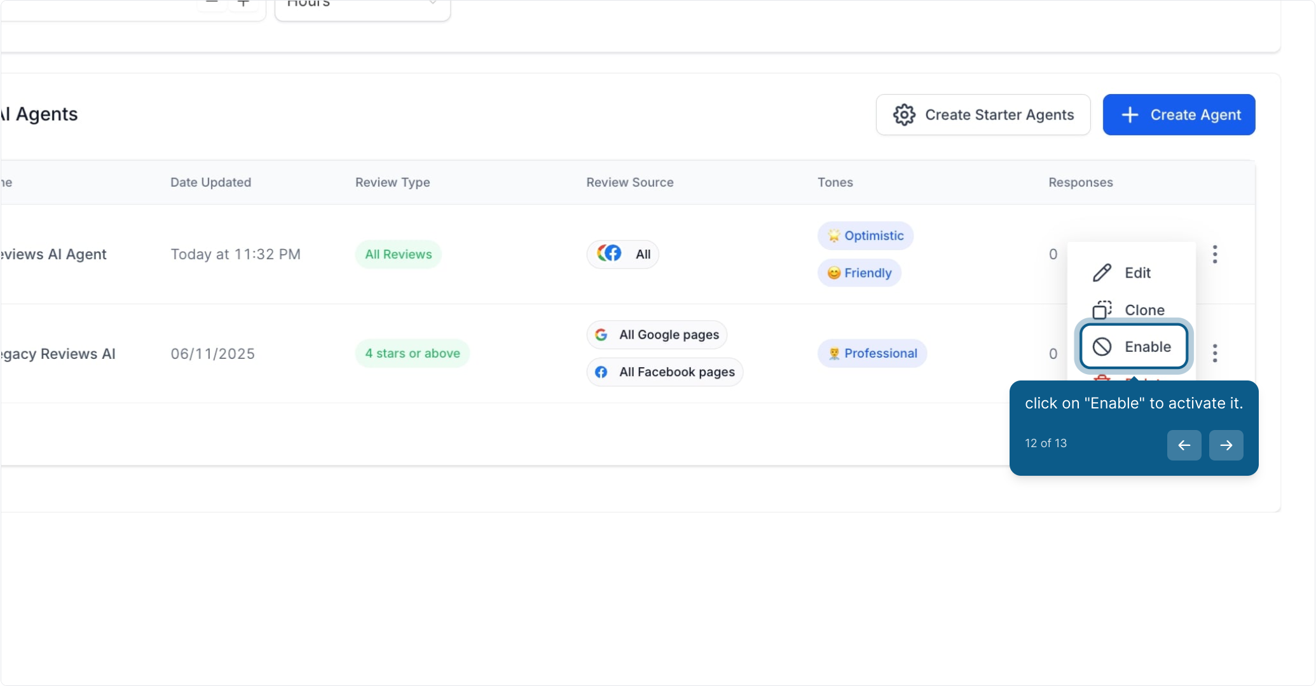
Task: Click the minus stepper button at top
Action: click(212, 5)
